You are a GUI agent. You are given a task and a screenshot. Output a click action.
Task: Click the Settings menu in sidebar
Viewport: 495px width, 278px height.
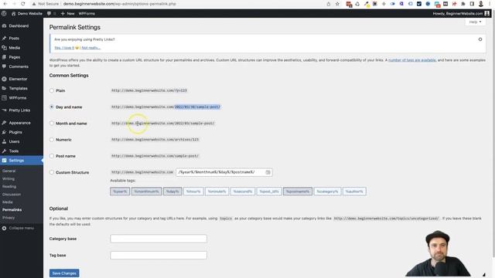(x=22, y=161)
